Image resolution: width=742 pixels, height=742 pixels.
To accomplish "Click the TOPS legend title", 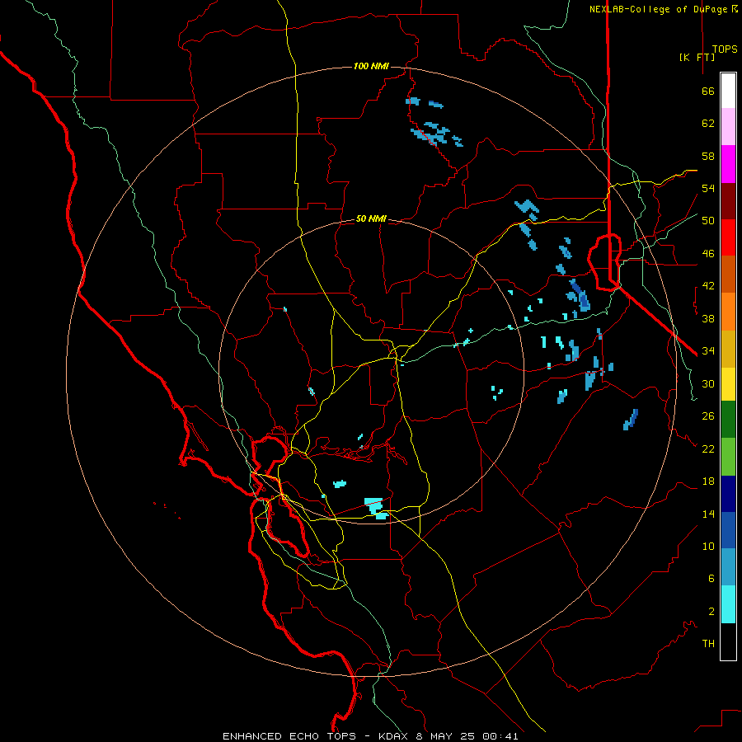I will pos(725,49).
